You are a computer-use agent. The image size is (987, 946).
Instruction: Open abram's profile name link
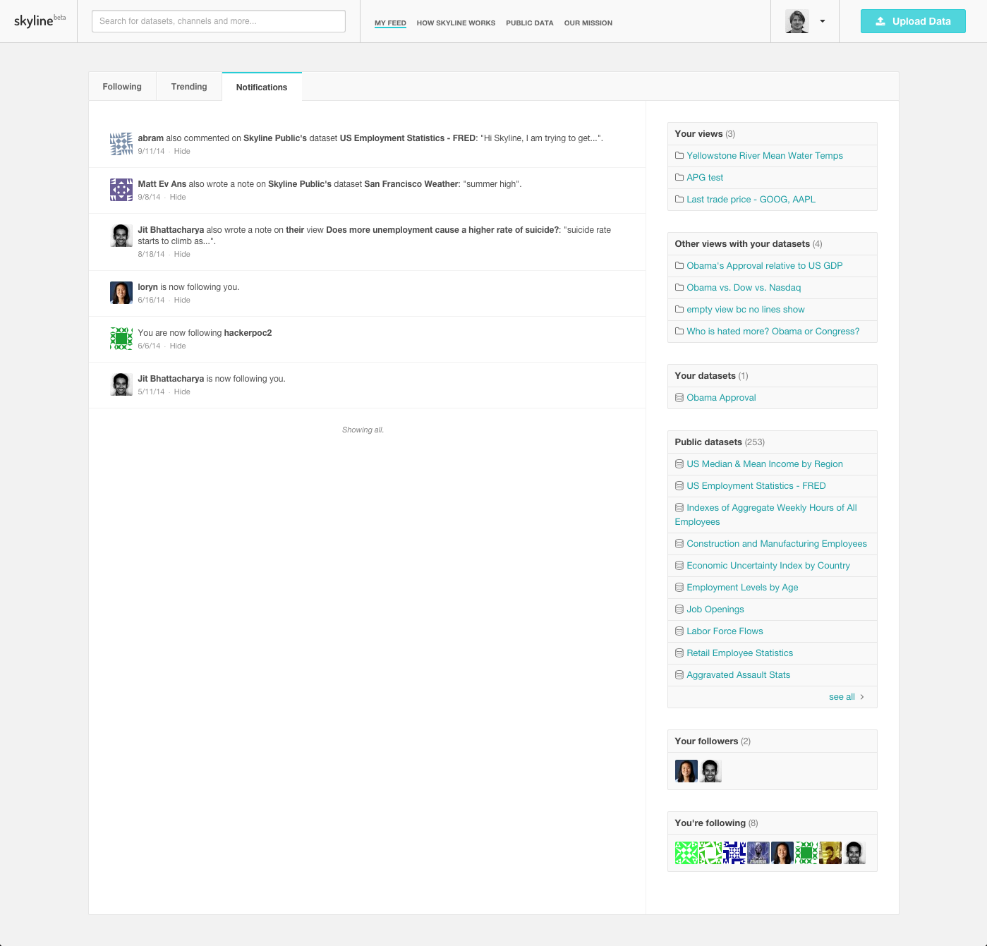pyautogui.click(x=150, y=138)
